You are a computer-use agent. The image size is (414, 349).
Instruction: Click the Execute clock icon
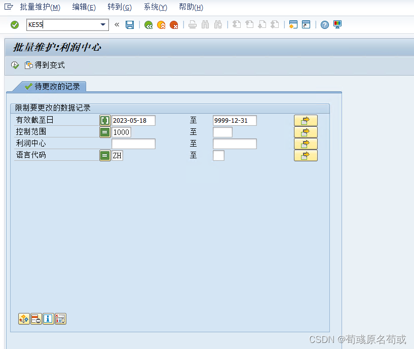[15, 65]
